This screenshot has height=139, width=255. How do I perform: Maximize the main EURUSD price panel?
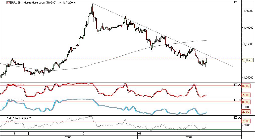tap(236, 2)
